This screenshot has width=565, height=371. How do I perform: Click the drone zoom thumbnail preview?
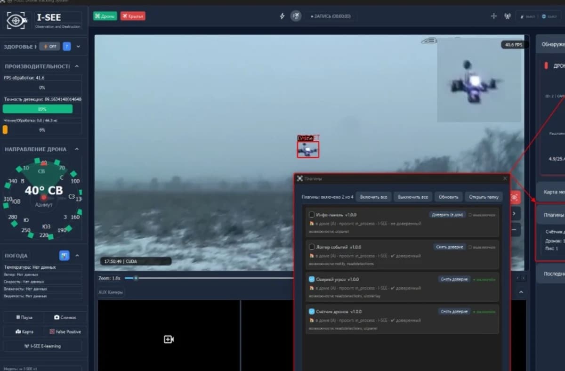tap(480, 80)
